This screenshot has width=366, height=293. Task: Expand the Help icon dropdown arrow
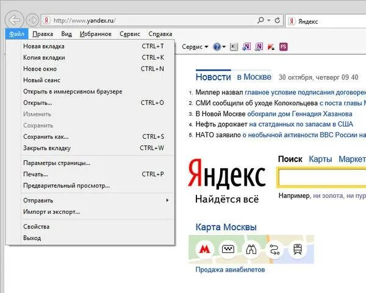coord(224,47)
